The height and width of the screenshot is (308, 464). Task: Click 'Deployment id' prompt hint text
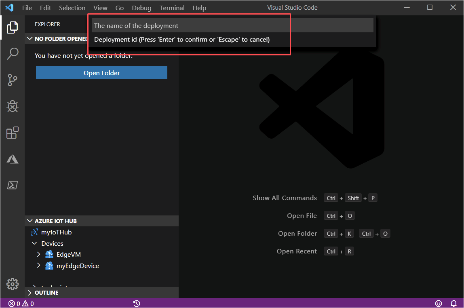click(x=182, y=39)
